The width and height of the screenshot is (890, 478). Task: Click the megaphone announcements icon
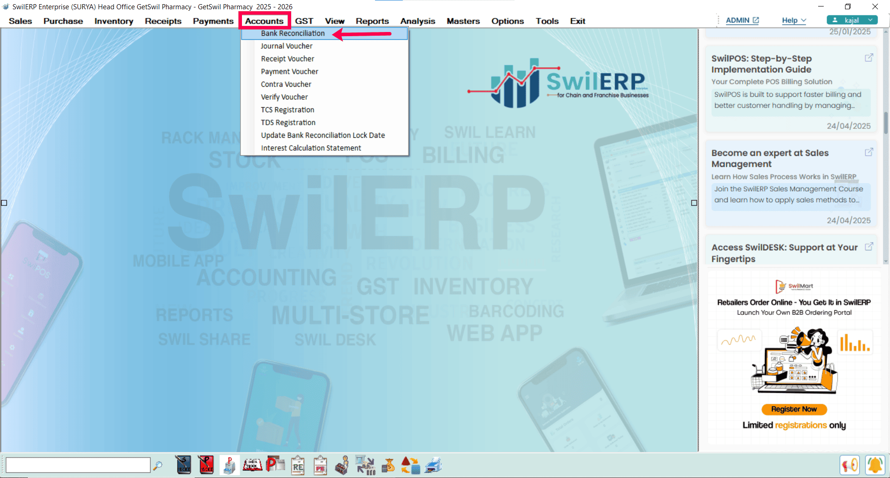(850, 465)
